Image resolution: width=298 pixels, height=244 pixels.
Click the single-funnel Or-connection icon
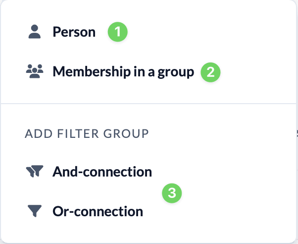click(x=34, y=212)
